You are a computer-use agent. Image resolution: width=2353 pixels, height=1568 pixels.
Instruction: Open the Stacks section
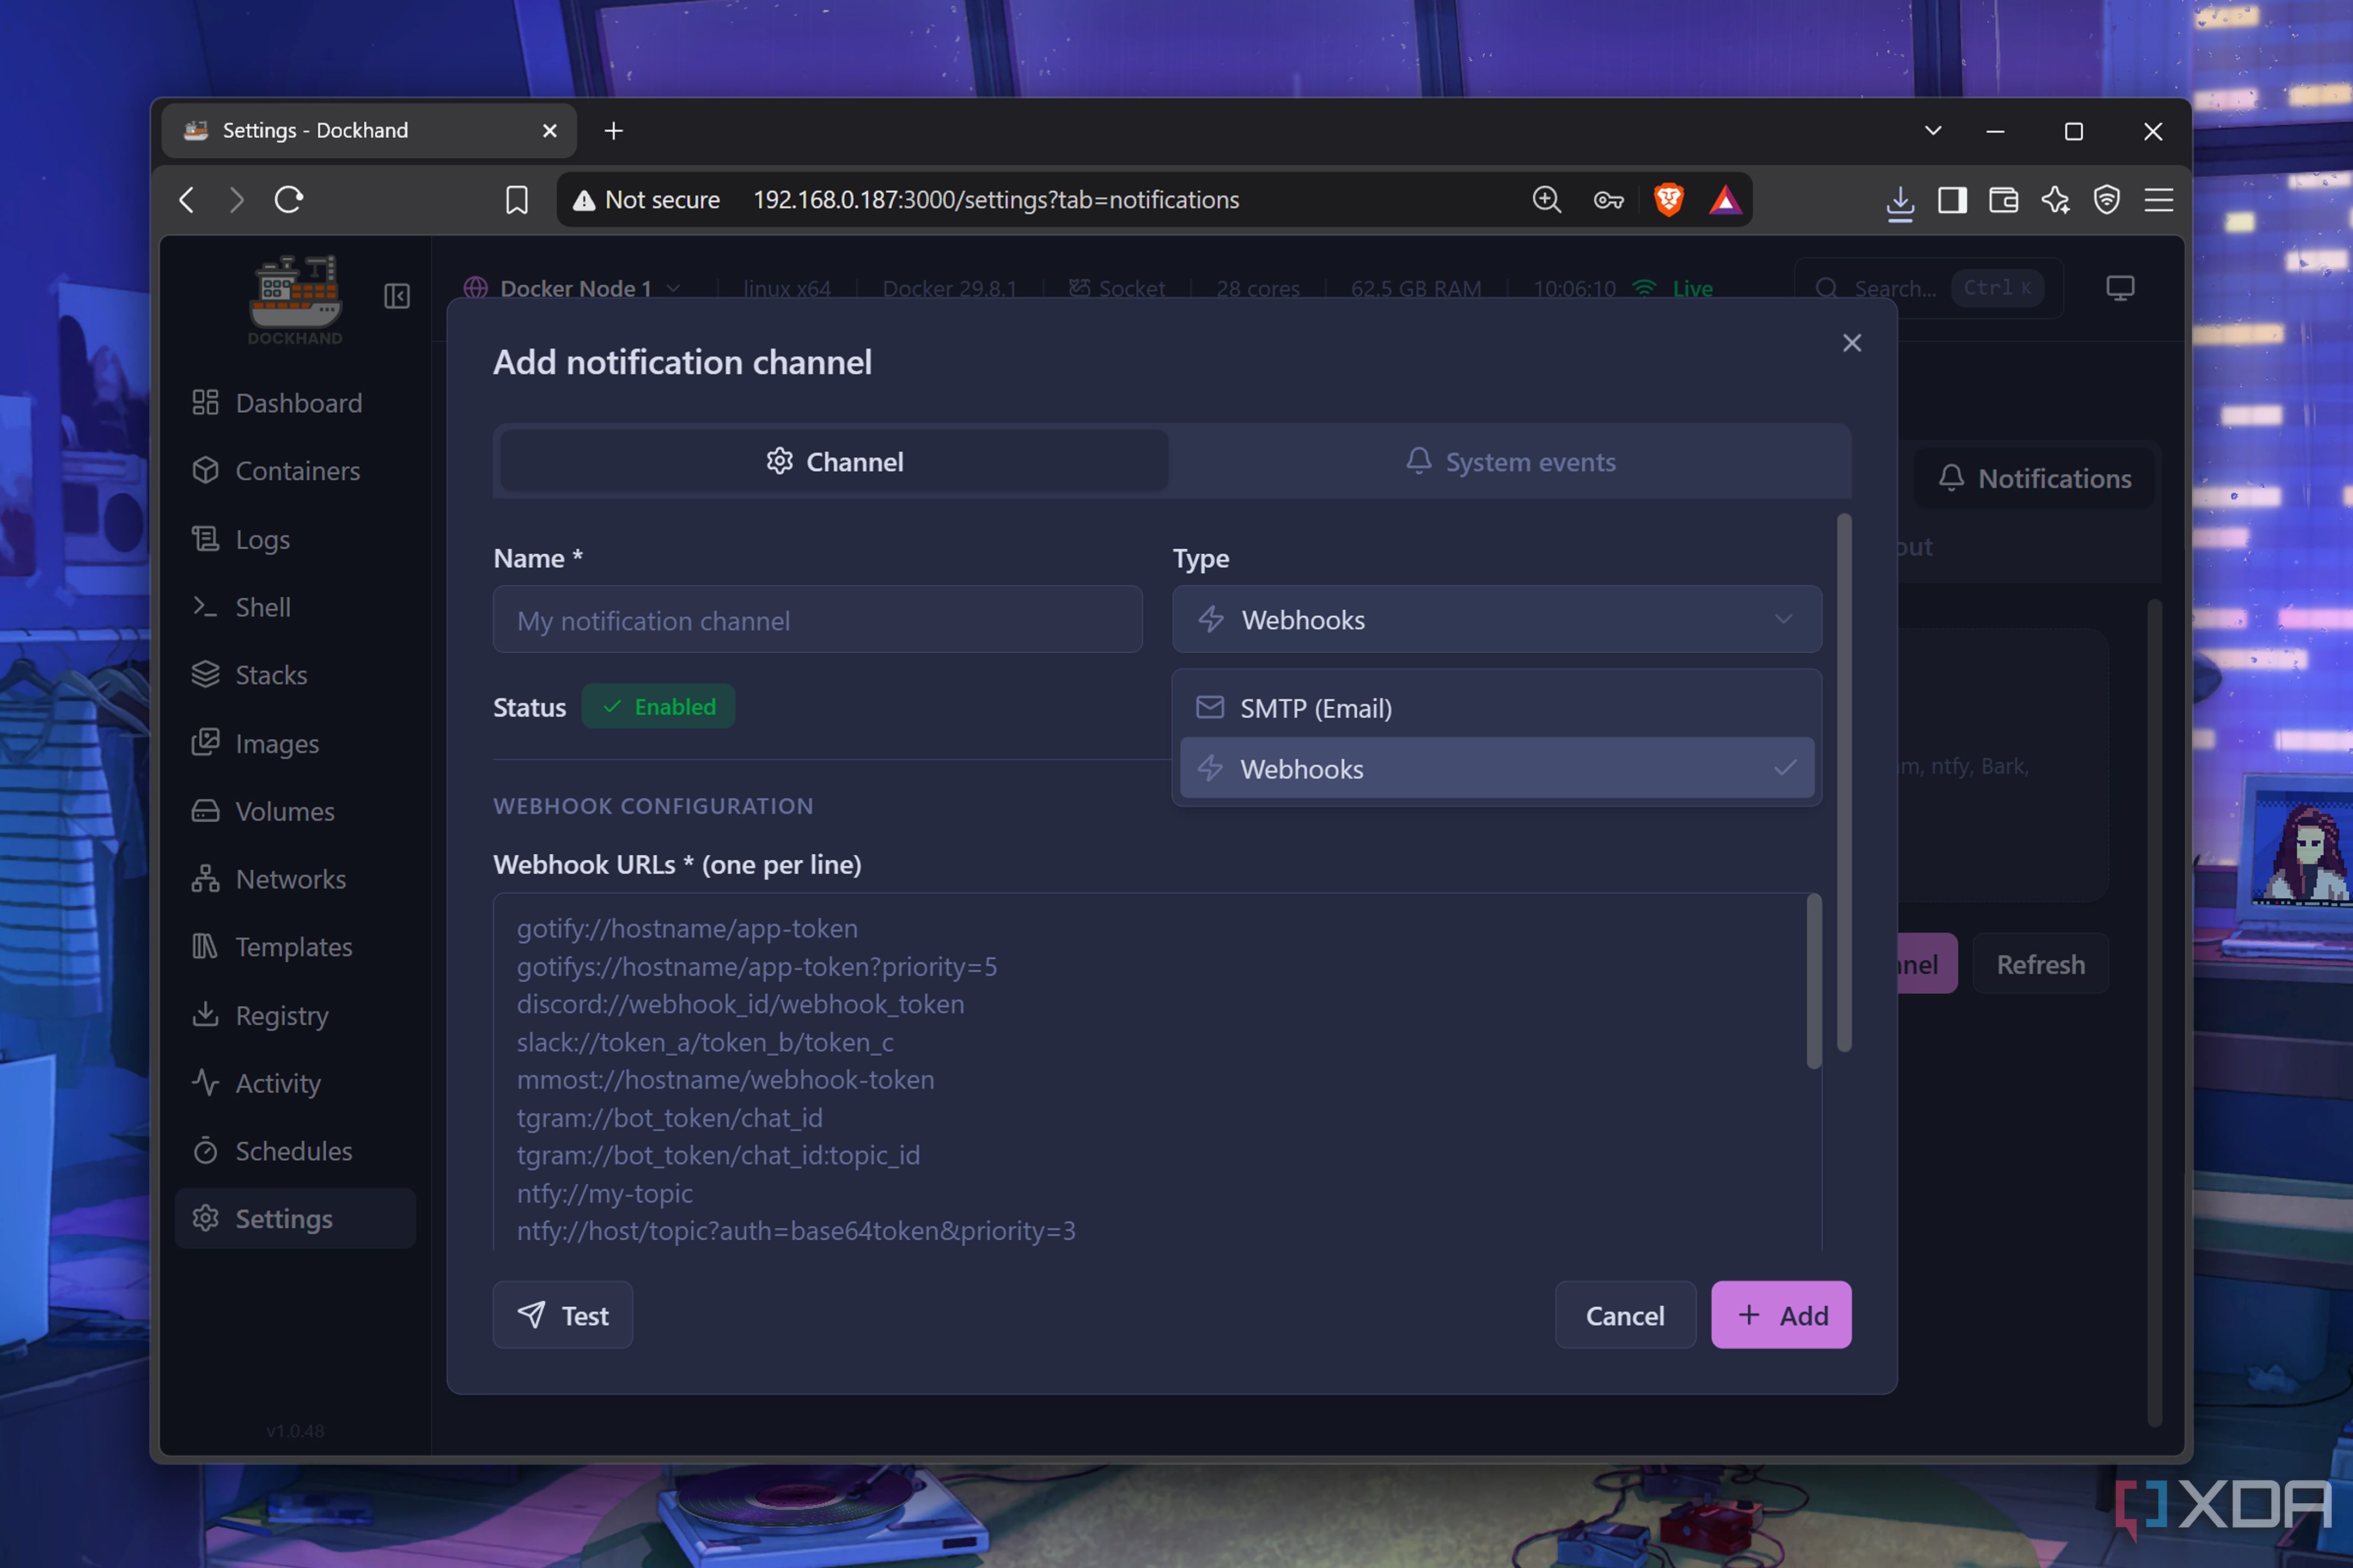tap(295, 675)
